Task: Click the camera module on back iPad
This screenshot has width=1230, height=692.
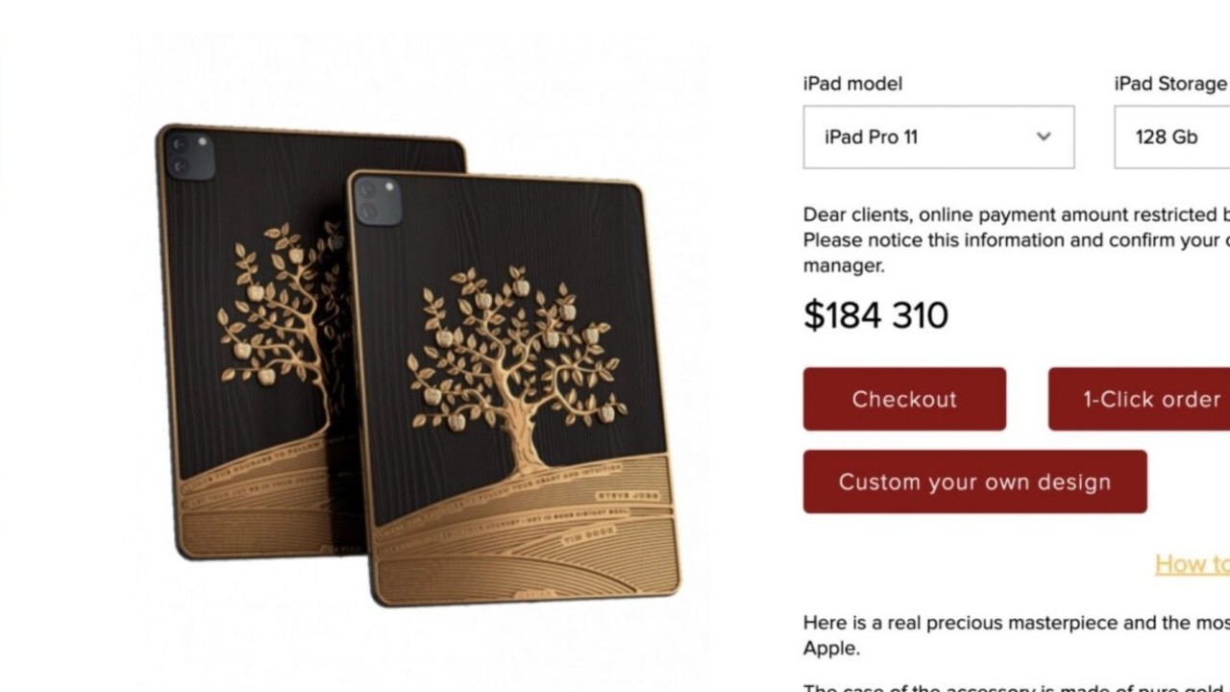Action: point(189,154)
